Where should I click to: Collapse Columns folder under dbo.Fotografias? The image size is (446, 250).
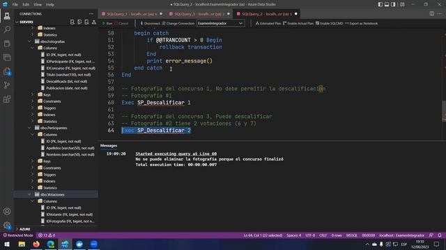(x=33, y=48)
